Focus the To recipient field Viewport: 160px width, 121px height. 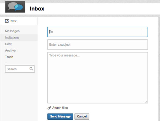98,32
